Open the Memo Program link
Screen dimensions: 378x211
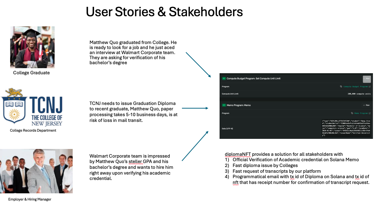361,113
